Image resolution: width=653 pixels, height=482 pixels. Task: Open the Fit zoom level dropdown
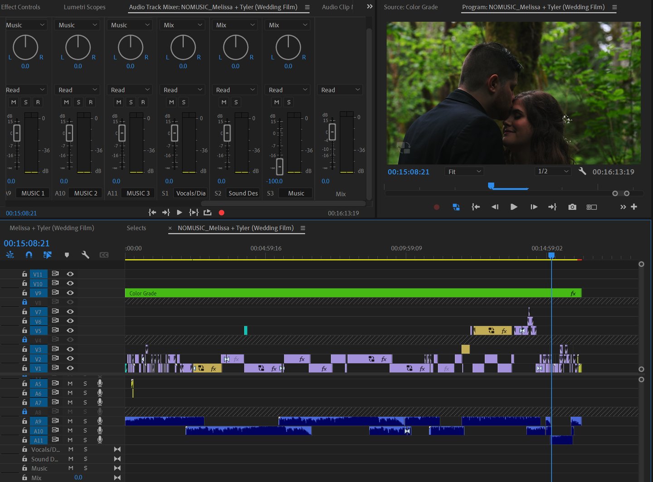(464, 172)
